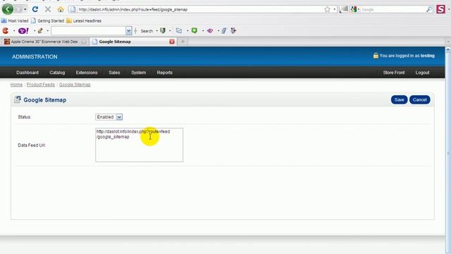The image size is (451, 254).
Task: Click the Data Feed Url: label
Action: pos(32,145)
